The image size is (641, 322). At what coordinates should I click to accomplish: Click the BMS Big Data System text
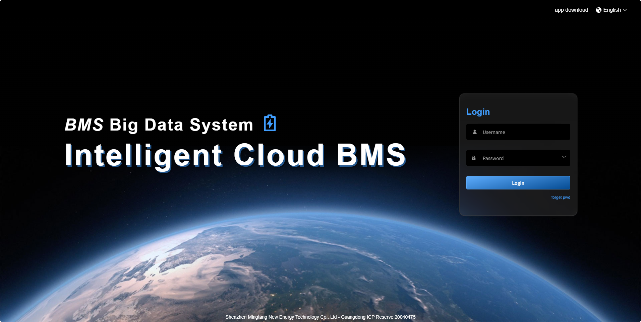pos(159,124)
